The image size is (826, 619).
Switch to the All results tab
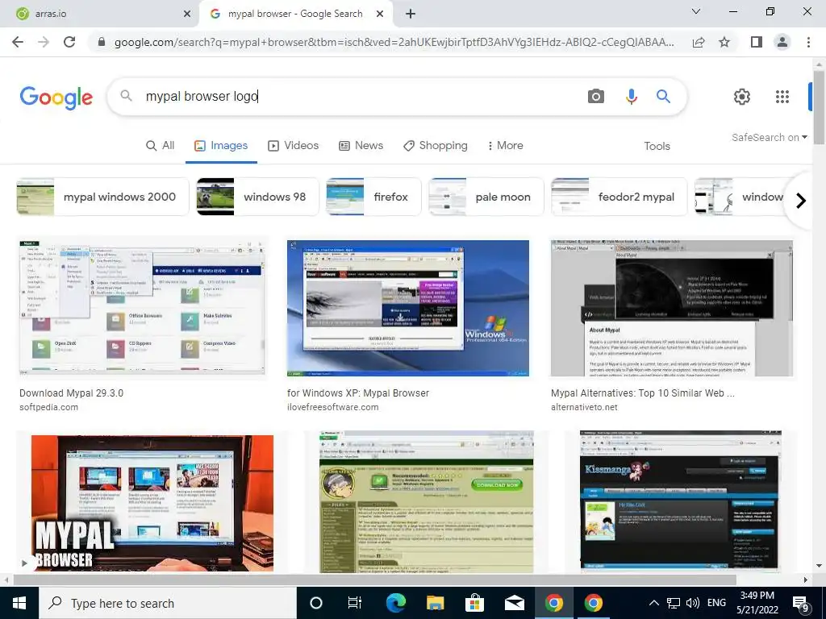click(x=161, y=146)
